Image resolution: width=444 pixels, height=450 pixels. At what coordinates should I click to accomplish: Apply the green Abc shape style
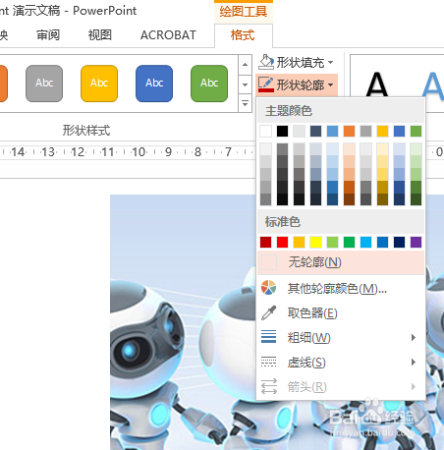209,84
